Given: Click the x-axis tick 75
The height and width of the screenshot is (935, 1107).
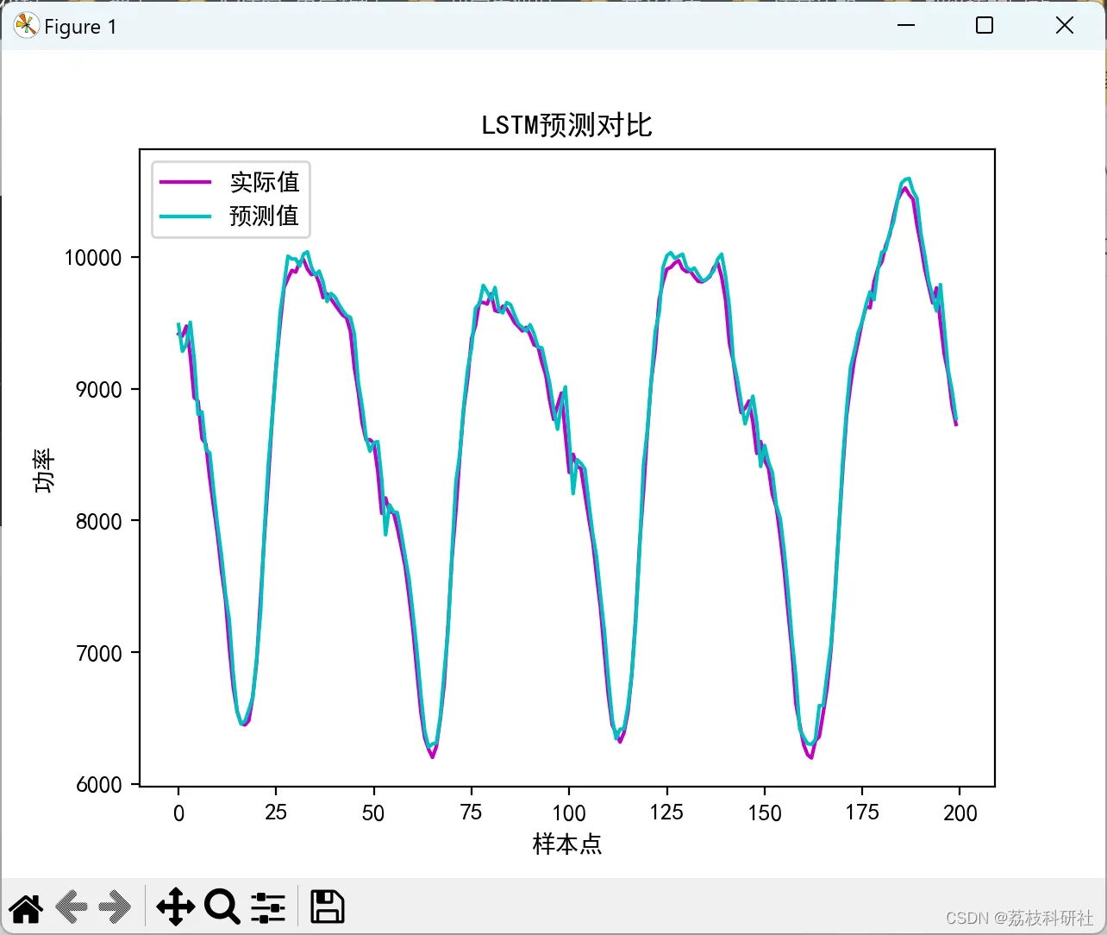Looking at the screenshot, I should point(472,813).
